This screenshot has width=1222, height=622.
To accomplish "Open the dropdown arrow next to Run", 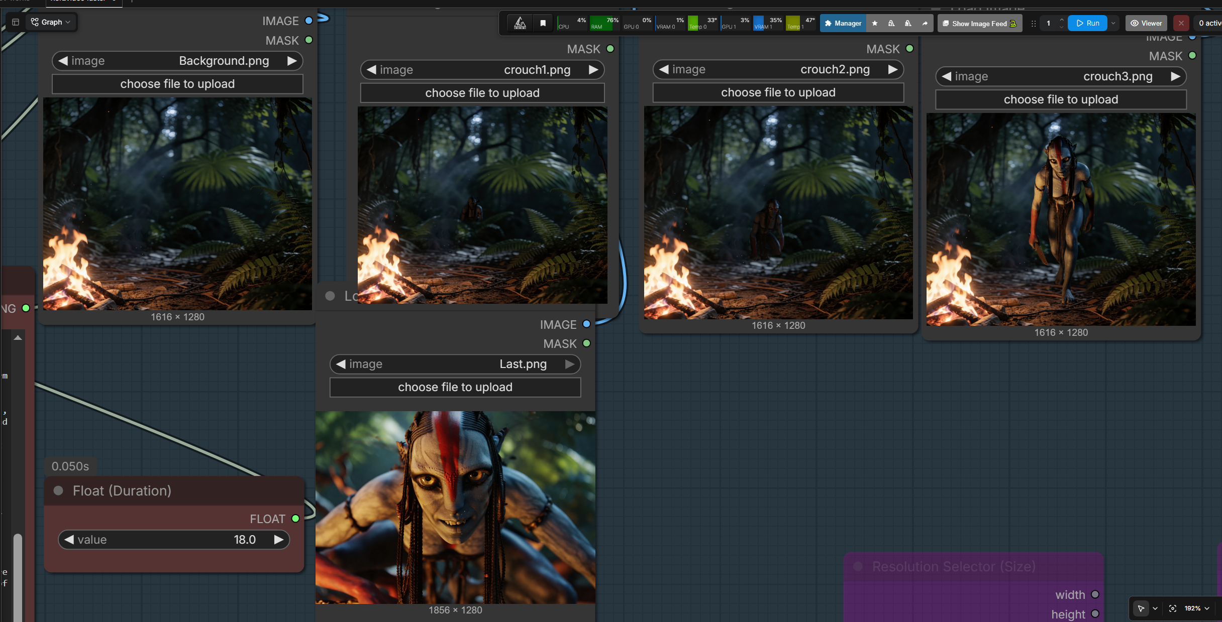I will click(x=1113, y=23).
